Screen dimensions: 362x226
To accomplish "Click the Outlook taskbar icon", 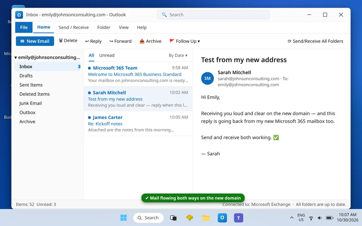I will [222, 218].
